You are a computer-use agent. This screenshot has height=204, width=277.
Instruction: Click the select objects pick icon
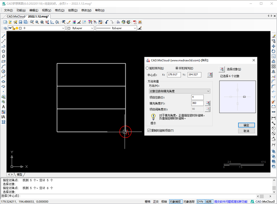pyautogui.click(x=222, y=69)
